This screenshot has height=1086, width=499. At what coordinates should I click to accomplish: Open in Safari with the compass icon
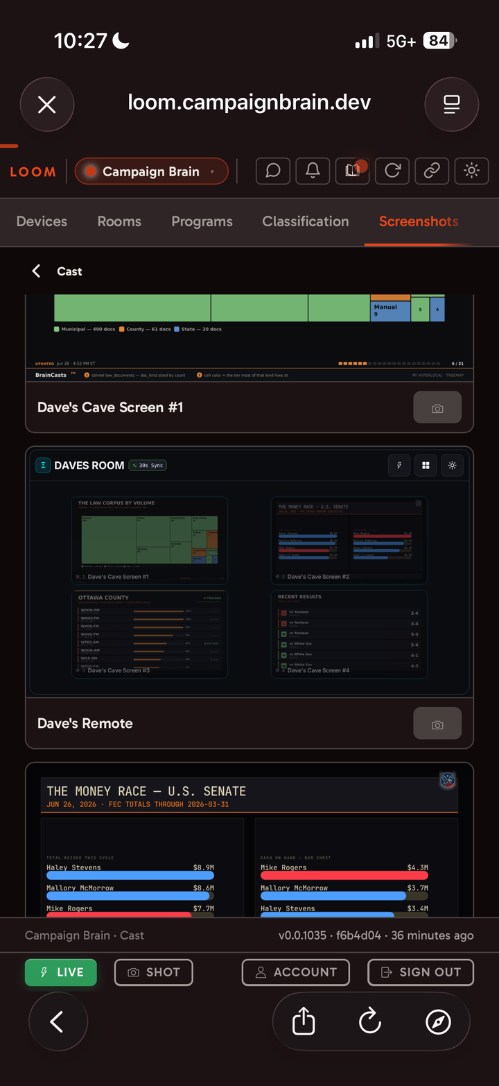tap(438, 1021)
